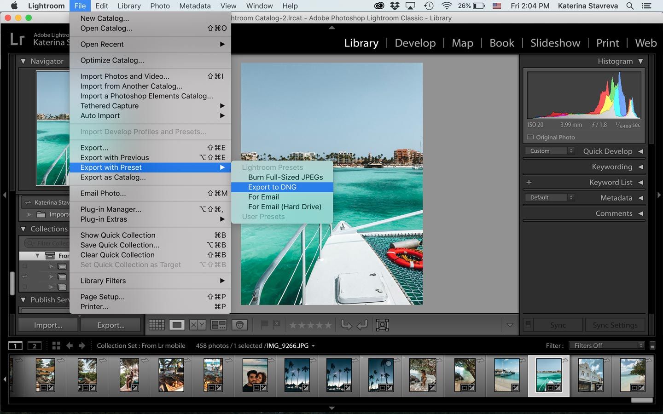Image resolution: width=663 pixels, height=414 pixels.
Task: Select the Loupe view icon
Action: (177, 325)
